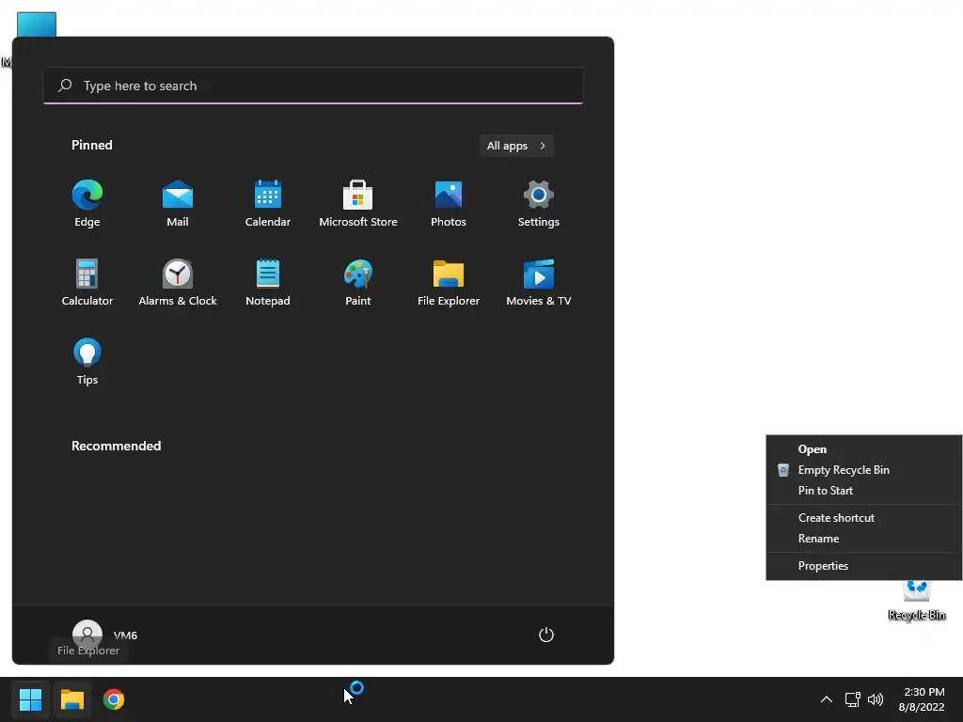Select Empty Recycle Bin in context menu
Viewport: 963px width, 722px height.
[x=863, y=470]
